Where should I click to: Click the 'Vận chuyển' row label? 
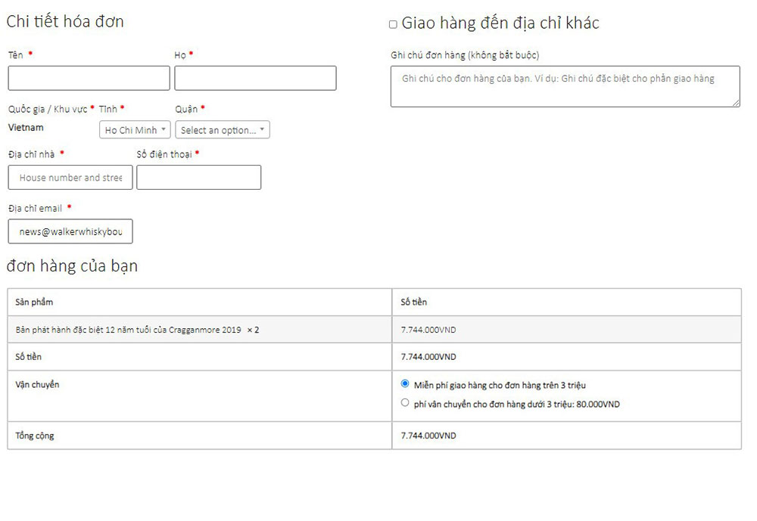click(x=37, y=385)
